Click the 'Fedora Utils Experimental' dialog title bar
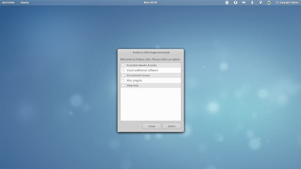The image size is (301, 169). click(x=151, y=52)
